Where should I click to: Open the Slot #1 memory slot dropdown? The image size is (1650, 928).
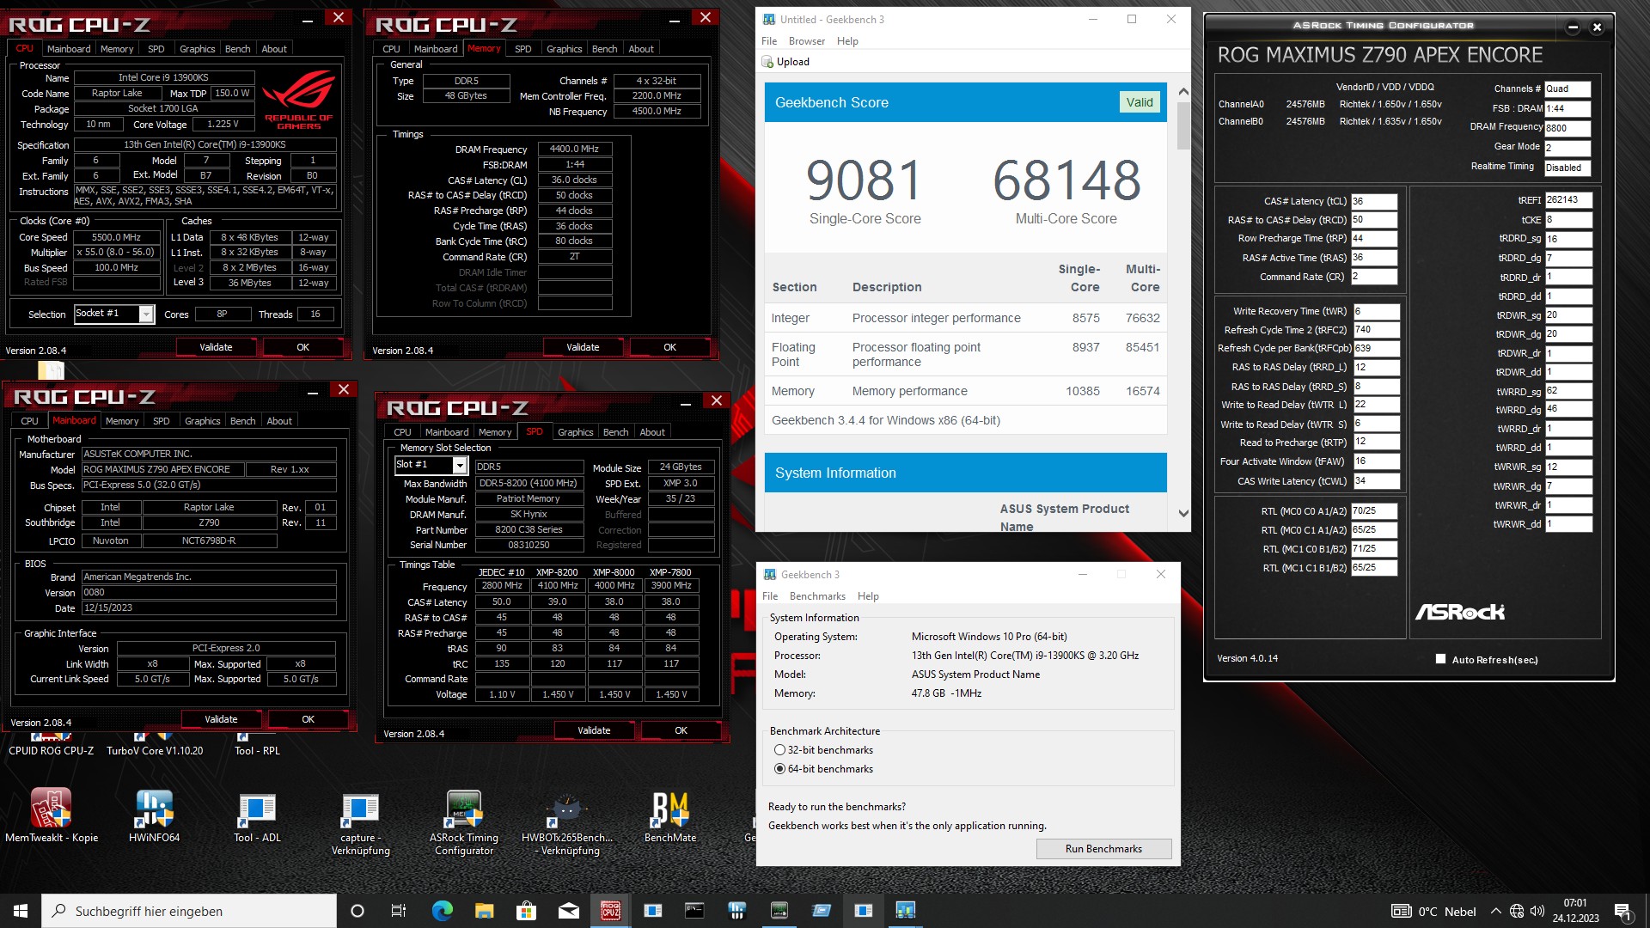click(460, 466)
